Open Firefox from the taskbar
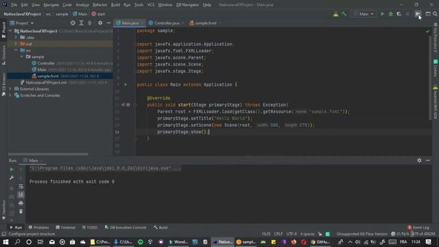 coord(294,242)
